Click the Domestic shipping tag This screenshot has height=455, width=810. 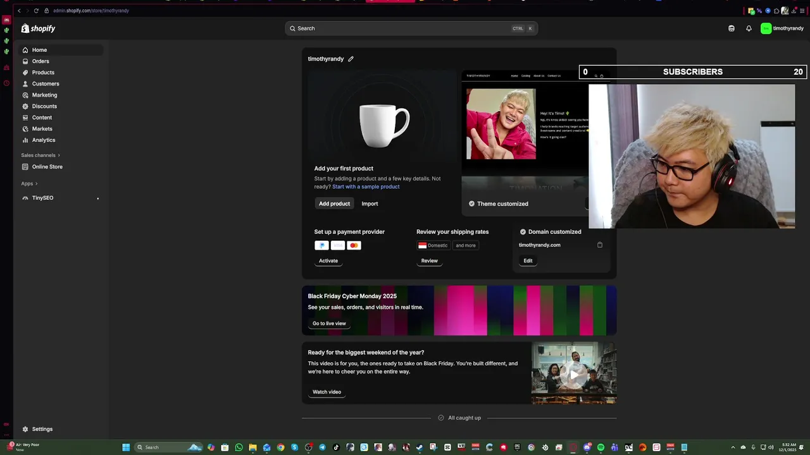(433, 245)
